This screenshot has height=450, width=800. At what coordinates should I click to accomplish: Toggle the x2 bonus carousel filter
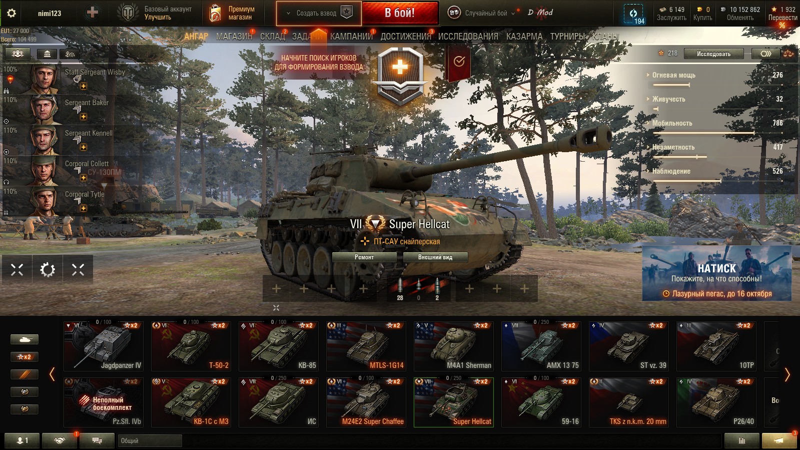click(x=25, y=357)
